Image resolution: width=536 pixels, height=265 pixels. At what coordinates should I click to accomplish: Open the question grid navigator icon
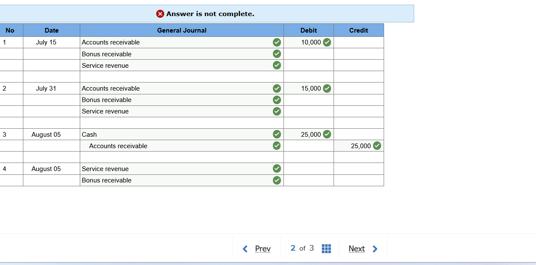click(326, 248)
